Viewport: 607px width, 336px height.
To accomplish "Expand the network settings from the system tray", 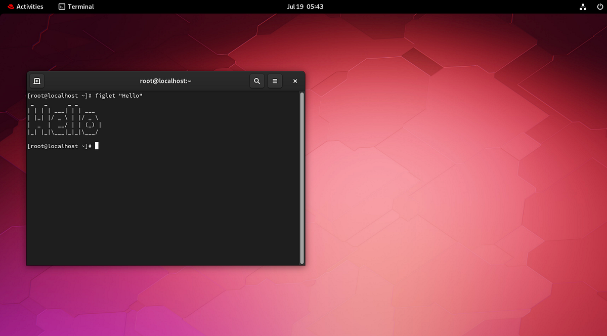I will tap(583, 7).
